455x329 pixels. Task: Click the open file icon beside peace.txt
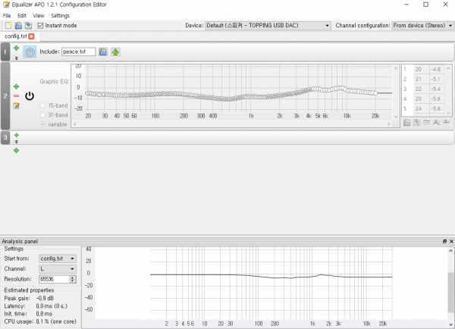click(103, 52)
